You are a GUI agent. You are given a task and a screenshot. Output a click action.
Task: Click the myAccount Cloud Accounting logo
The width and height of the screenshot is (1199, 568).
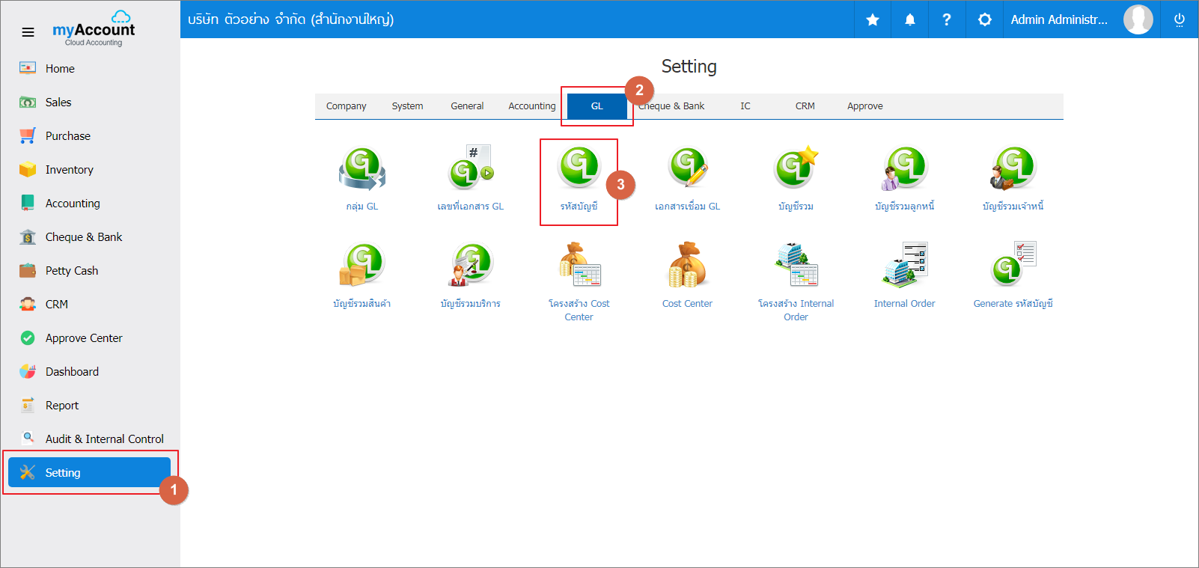pos(94,28)
